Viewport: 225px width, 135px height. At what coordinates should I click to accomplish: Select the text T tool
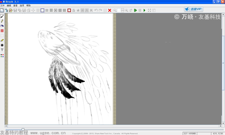(x=2, y=50)
